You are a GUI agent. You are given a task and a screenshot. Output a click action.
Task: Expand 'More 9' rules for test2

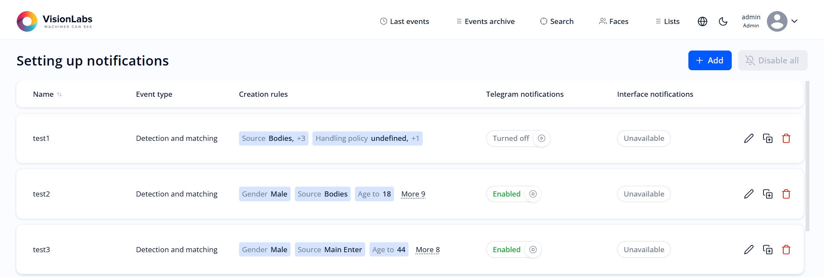[x=412, y=194]
